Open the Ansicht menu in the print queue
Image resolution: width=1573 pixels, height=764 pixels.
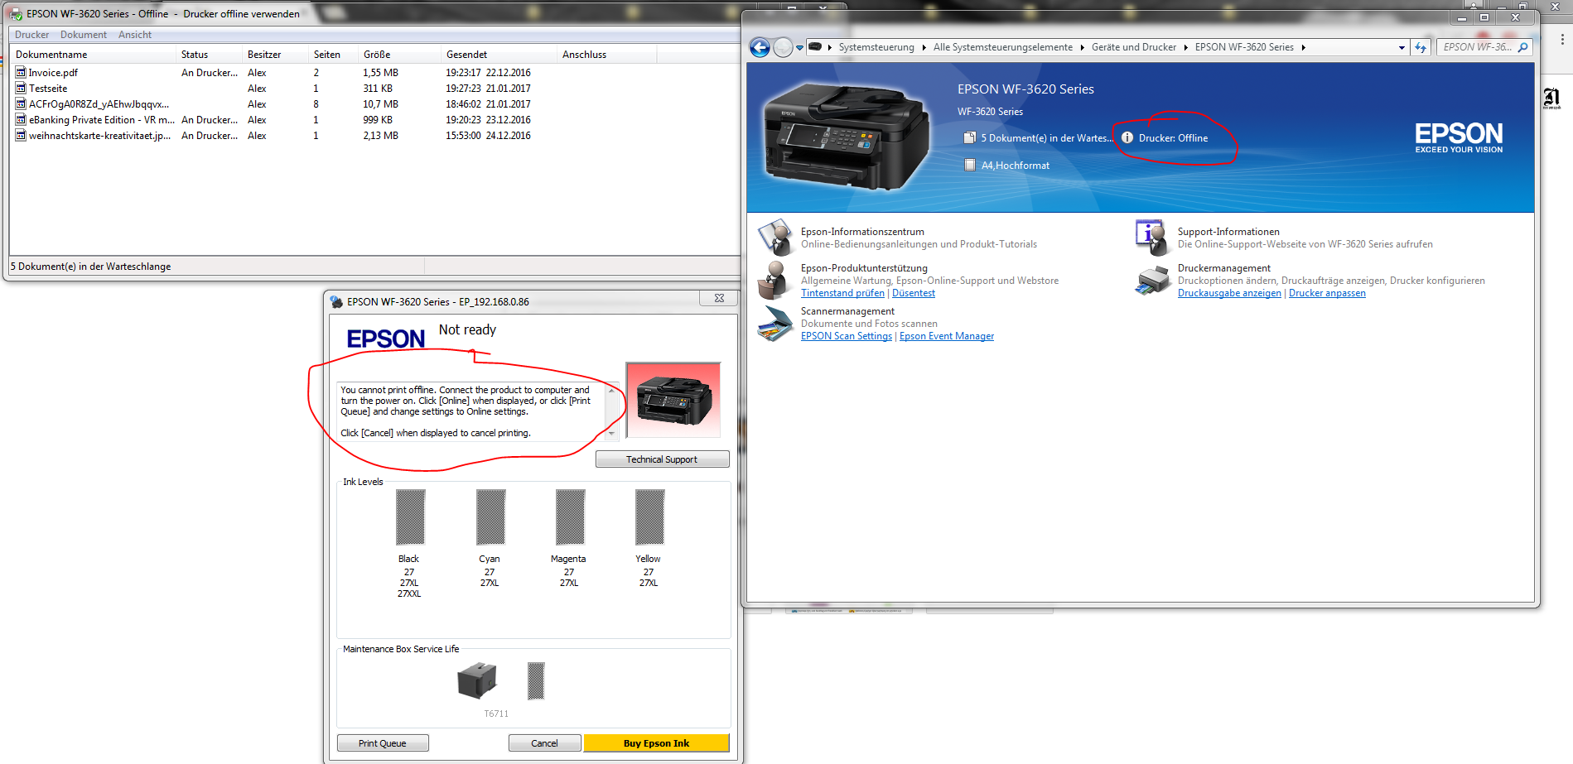click(135, 35)
